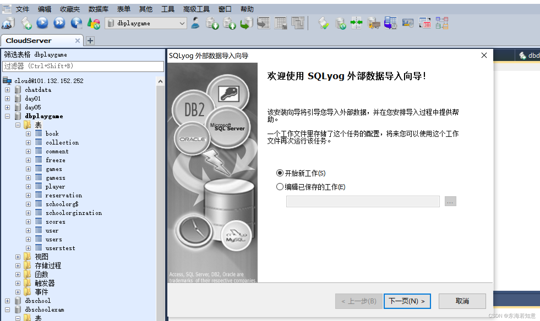Click object browser scroll up arrow

click(160, 81)
